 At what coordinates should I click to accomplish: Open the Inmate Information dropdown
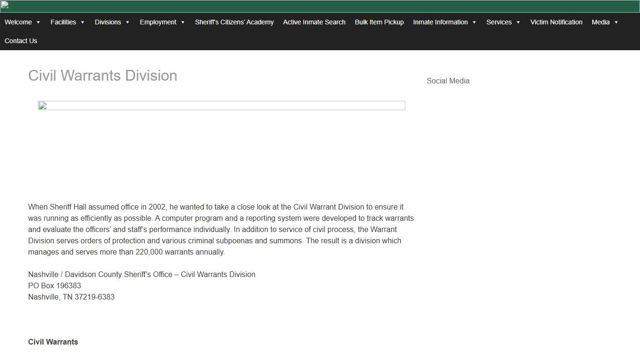[440, 22]
